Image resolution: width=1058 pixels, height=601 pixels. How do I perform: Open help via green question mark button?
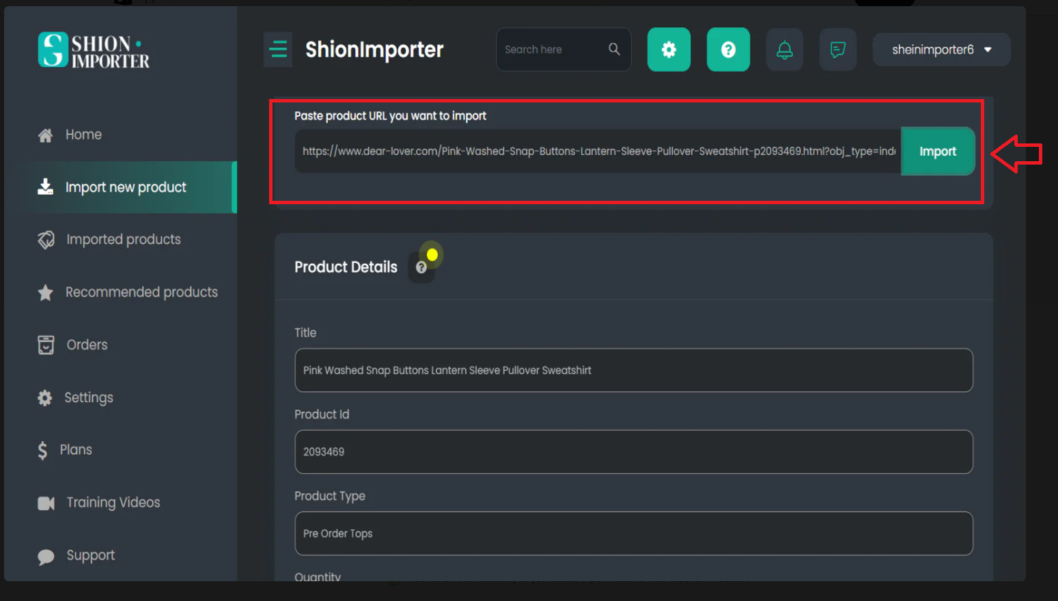[728, 49]
